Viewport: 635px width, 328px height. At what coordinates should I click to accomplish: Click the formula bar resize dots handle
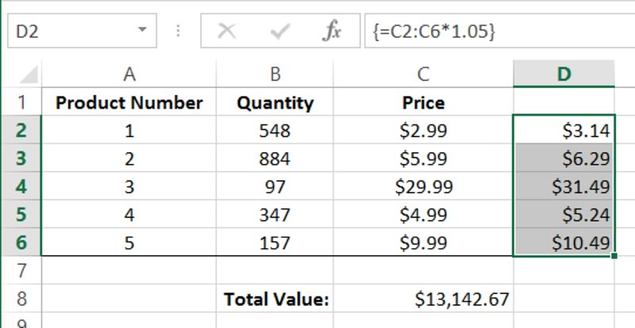click(x=178, y=32)
